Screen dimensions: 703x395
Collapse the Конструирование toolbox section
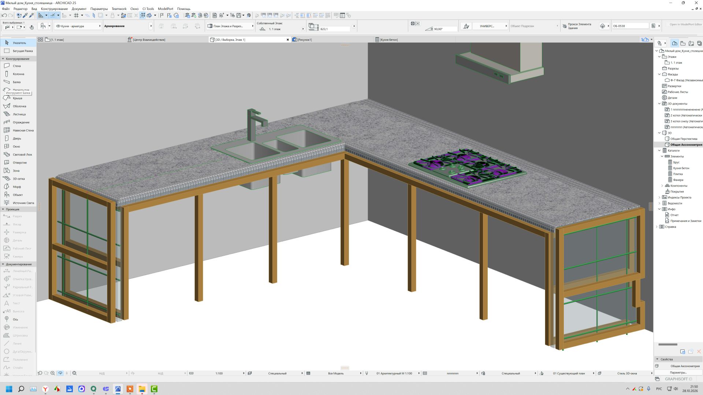[x=3, y=59]
